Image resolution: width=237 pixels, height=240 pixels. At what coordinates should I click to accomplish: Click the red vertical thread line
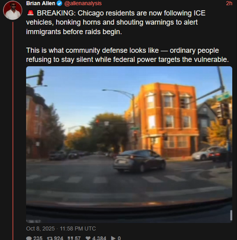(13, 131)
